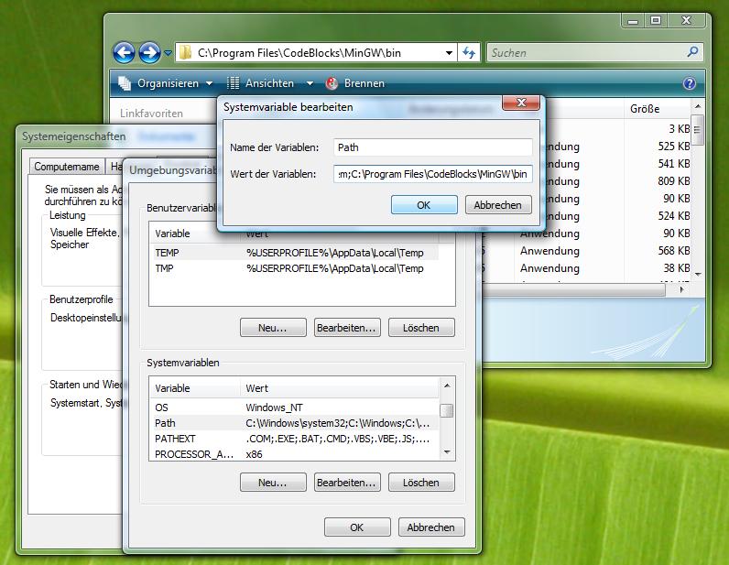Screen dimensions: 729x565
Task: Click the Explorer back navigation arrow
Action: 124,53
